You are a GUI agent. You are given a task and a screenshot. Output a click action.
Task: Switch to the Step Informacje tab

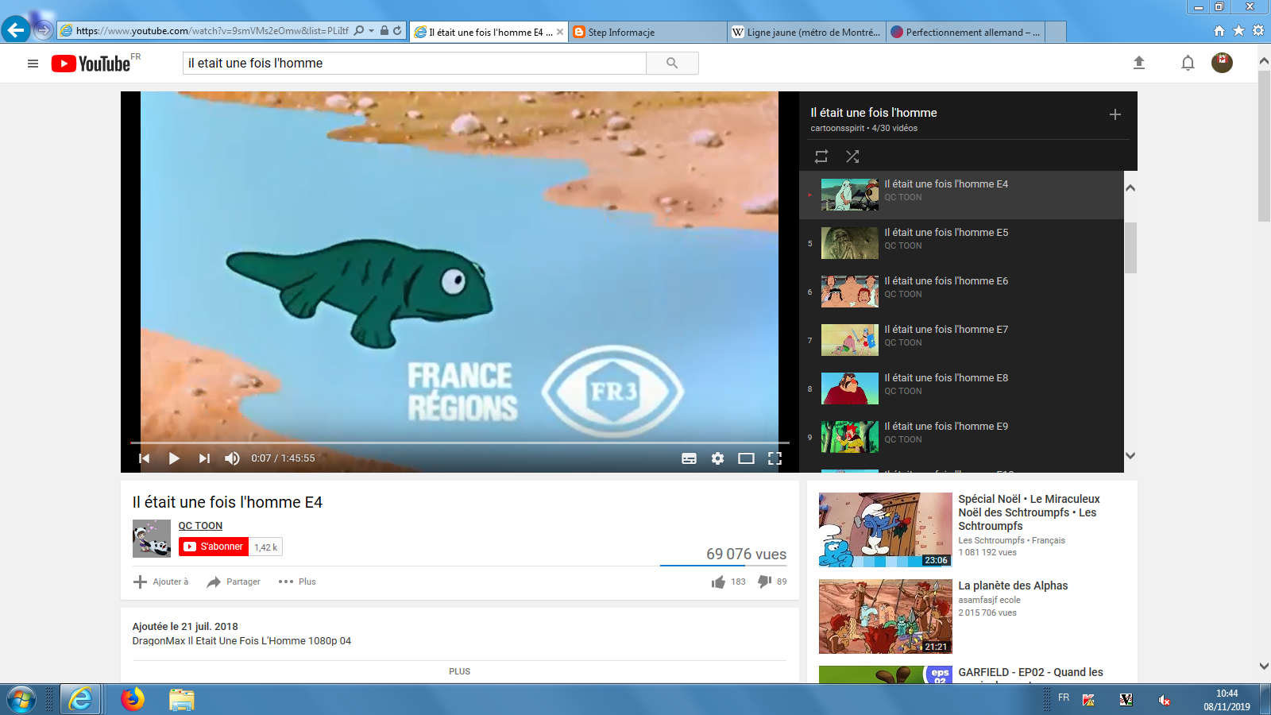(x=647, y=32)
